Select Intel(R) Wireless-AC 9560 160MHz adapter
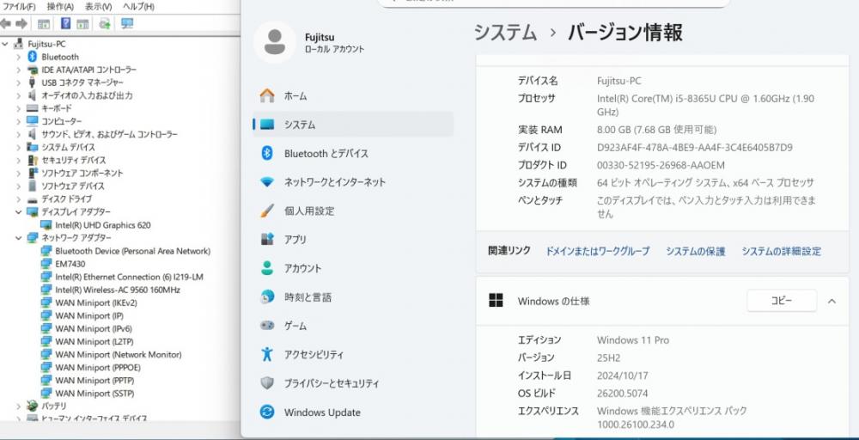 (117, 290)
